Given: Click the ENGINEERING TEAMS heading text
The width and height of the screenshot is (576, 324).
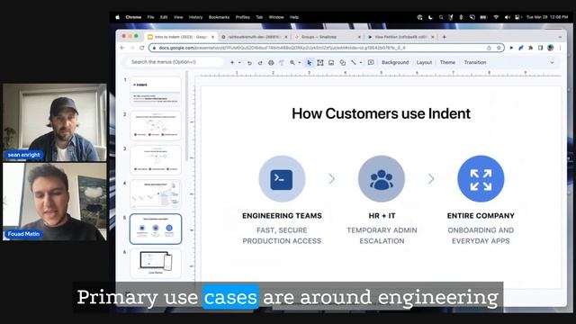Looking at the screenshot, I should click(x=282, y=216).
